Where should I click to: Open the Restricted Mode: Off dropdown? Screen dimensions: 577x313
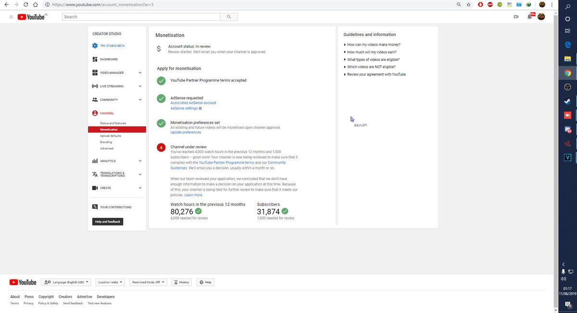(148, 282)
